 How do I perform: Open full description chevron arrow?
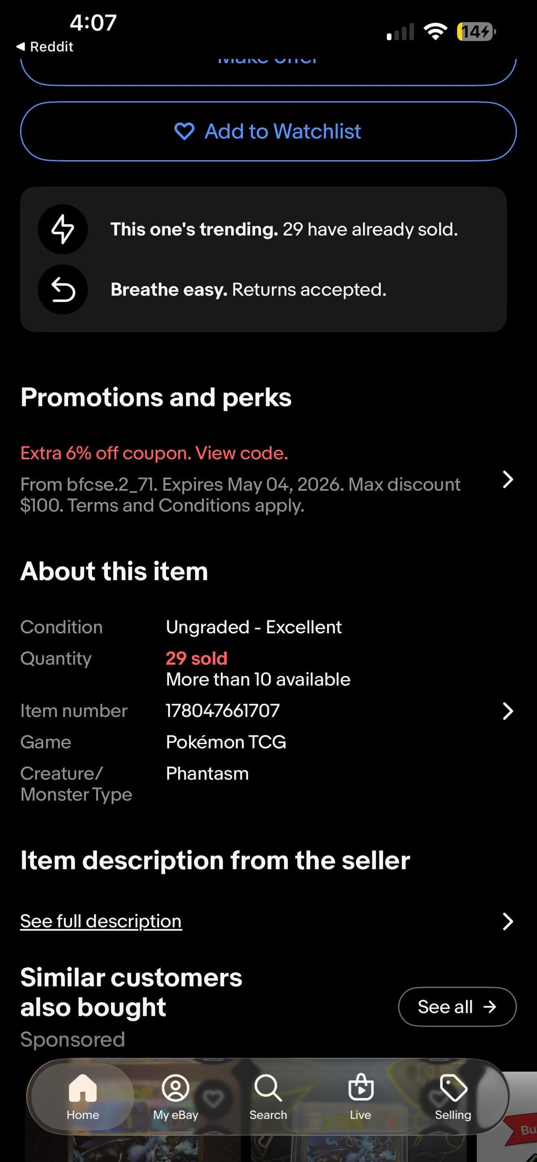tap(507, 921)
